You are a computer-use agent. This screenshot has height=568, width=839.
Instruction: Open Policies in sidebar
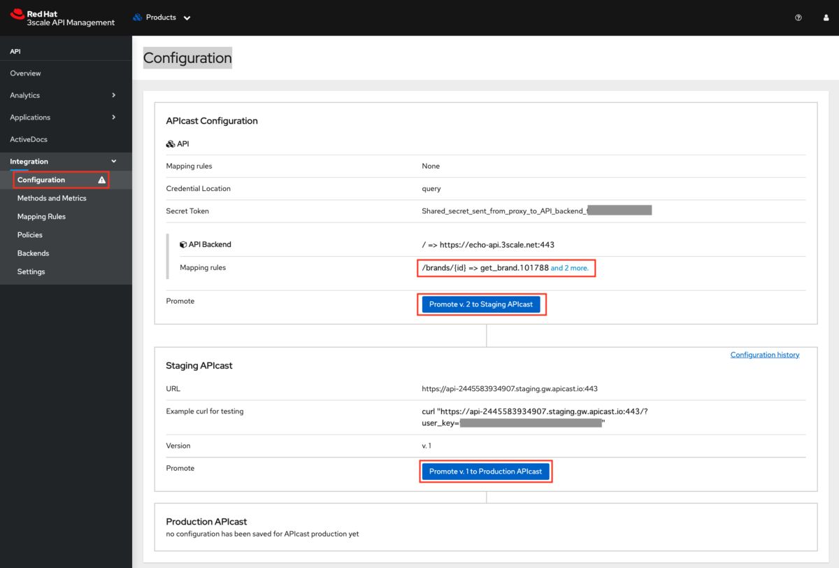30,235
